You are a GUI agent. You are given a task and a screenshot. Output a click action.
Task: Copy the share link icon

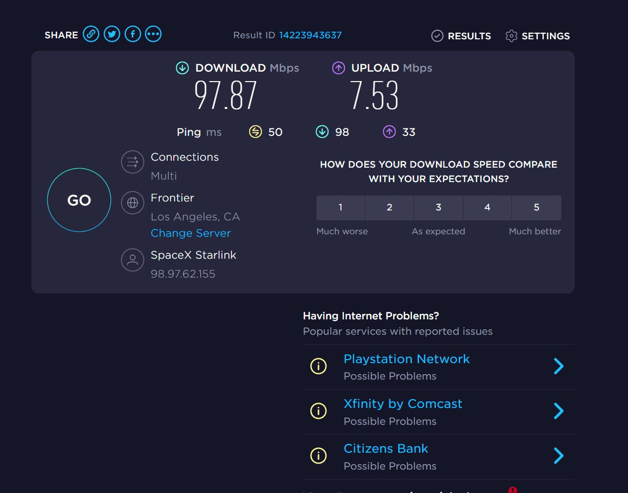click(x=91, y=34)
